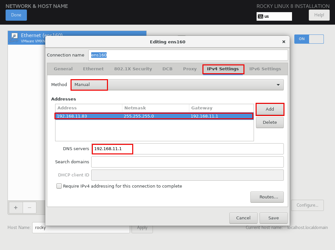Viewport: 335px width, 250px height.
Task: Switch to the Ethernet tab
Action: click(x=94, y=69)
